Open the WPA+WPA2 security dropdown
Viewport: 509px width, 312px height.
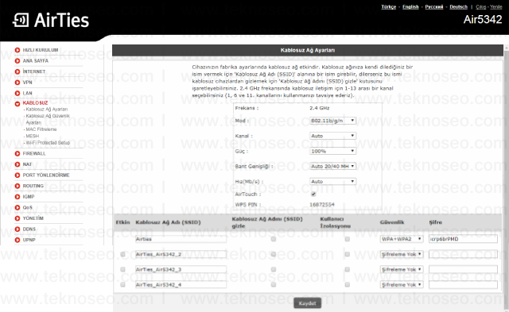pos(402,239)
